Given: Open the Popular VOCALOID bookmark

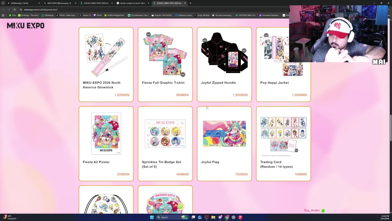Looking at the screenshot, I should click(162, 15).
